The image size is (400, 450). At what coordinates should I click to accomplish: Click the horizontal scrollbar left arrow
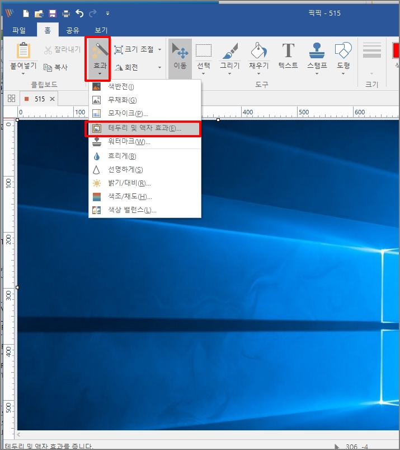tap(18, 434)
